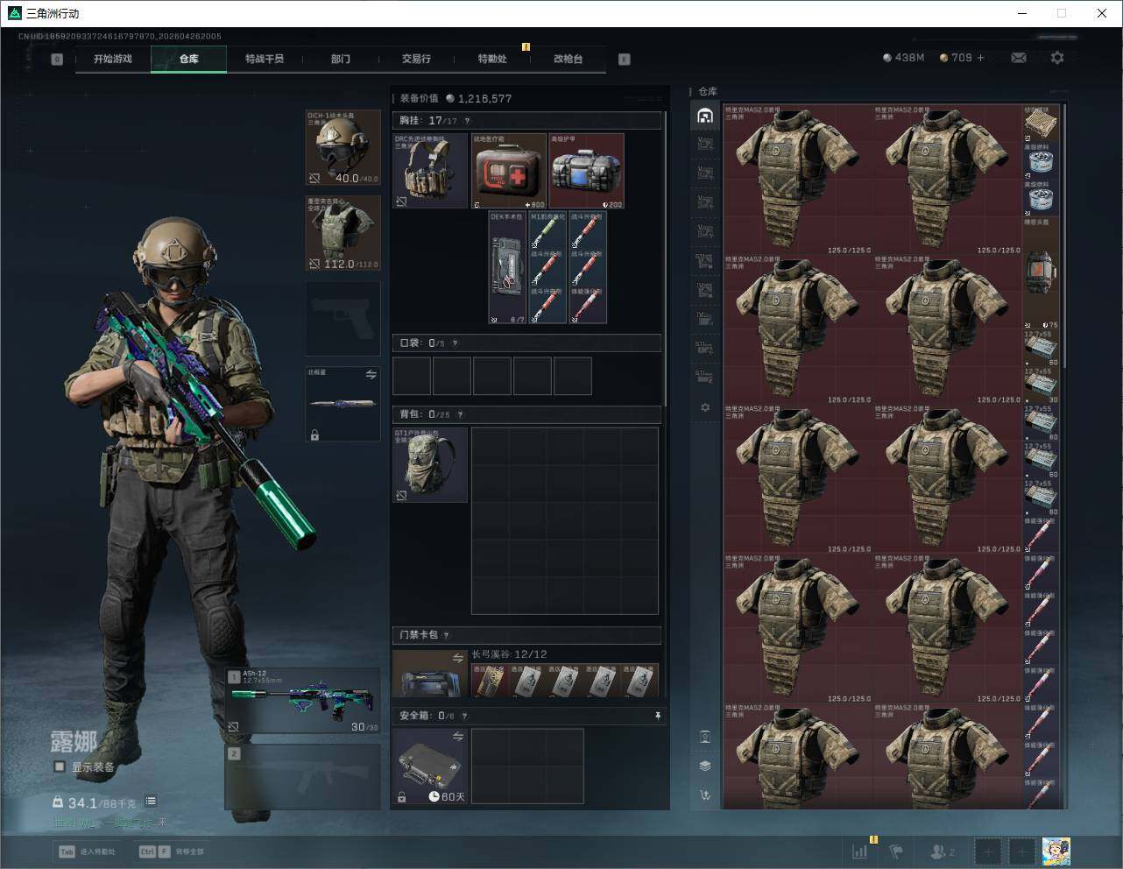Select the ASh-12 primary weapon slot

click(x=303, y=702)
